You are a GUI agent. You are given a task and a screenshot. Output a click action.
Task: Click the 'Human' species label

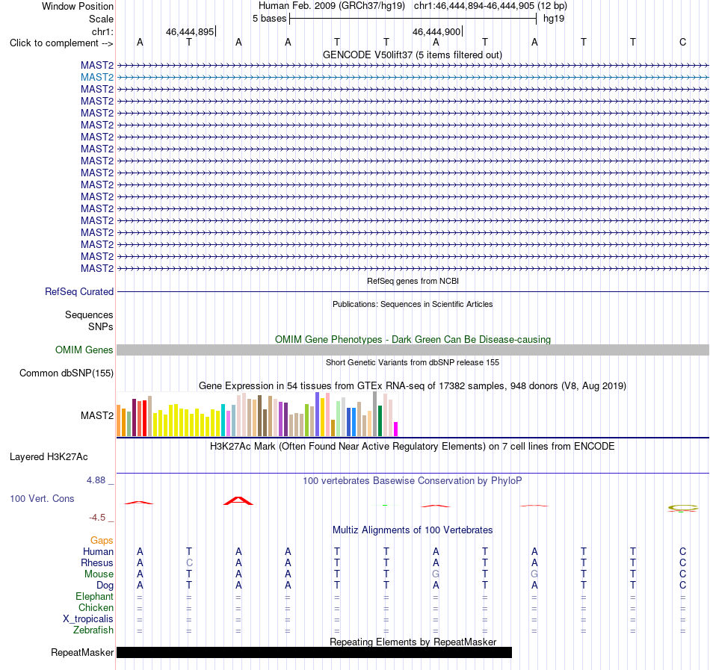coord(98,551)
